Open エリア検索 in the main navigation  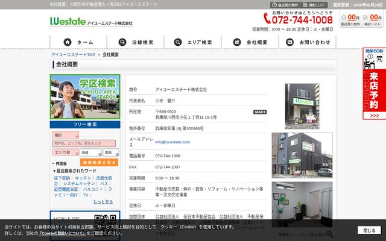click(x=193, y=42)
